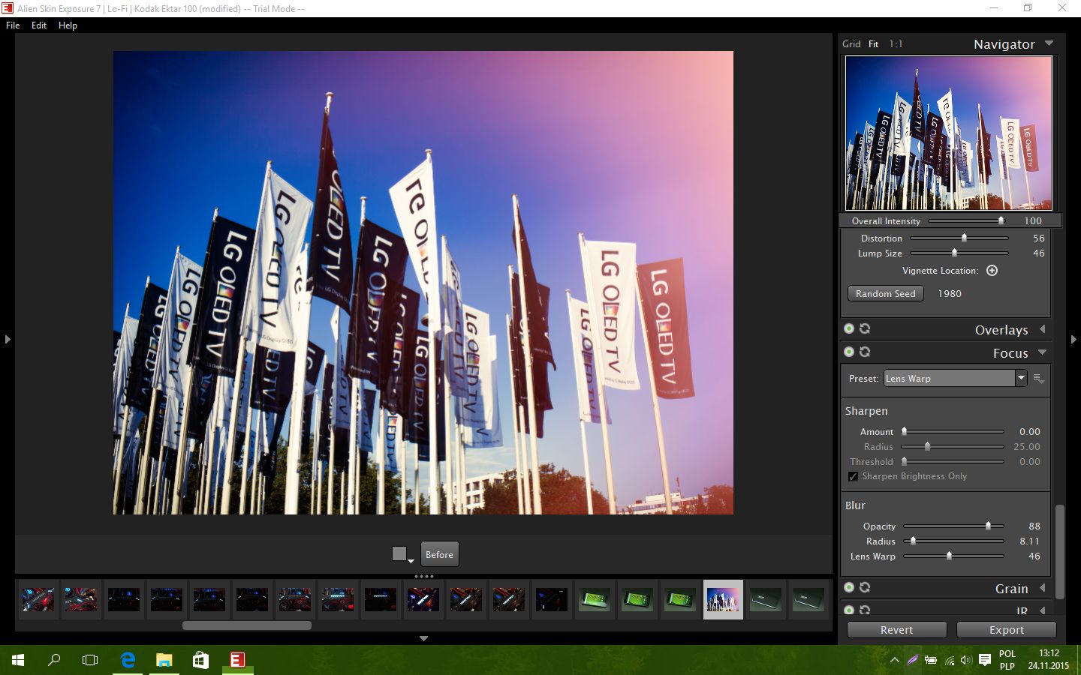1081x675 pixels.
Task: Adjust the Blur Opacity slider
Action: tap(953, 526)
